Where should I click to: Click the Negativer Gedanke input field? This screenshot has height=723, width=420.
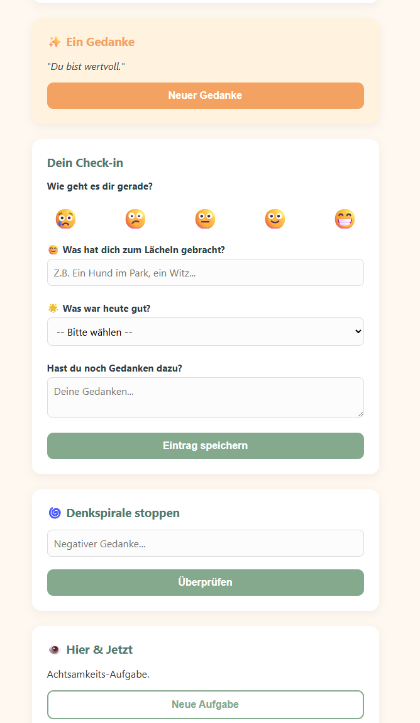[205, 543]
